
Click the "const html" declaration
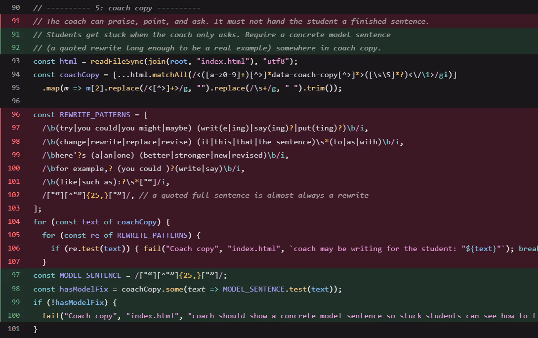click(x=55, y=61)
